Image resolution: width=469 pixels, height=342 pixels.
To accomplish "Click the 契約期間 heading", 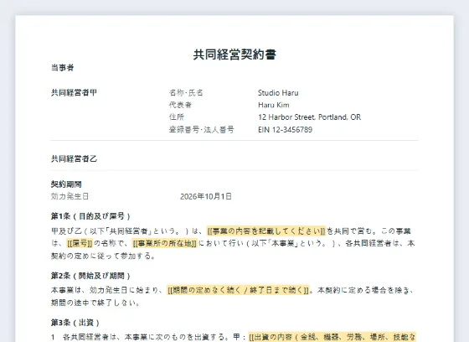I will coord(66,184).
